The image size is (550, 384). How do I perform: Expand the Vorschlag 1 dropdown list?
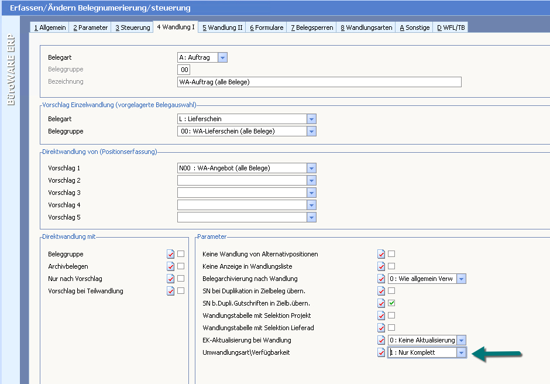[311, 168]
